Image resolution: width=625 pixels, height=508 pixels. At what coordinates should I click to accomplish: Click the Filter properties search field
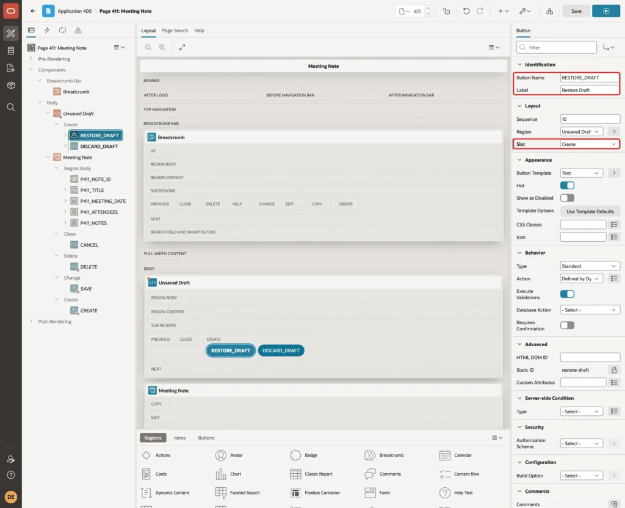point(557,48)
